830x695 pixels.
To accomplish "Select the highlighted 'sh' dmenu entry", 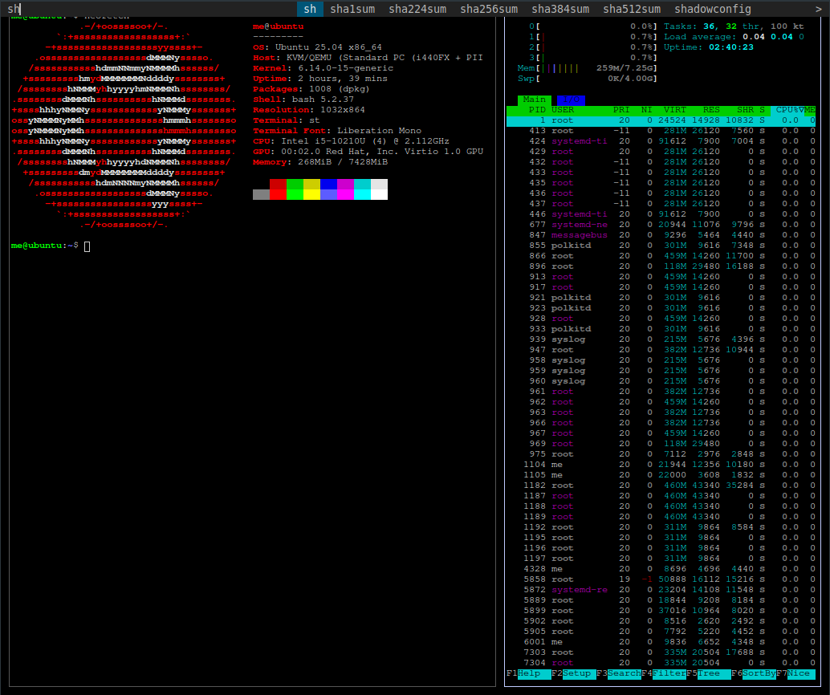I will pos(310,9).
